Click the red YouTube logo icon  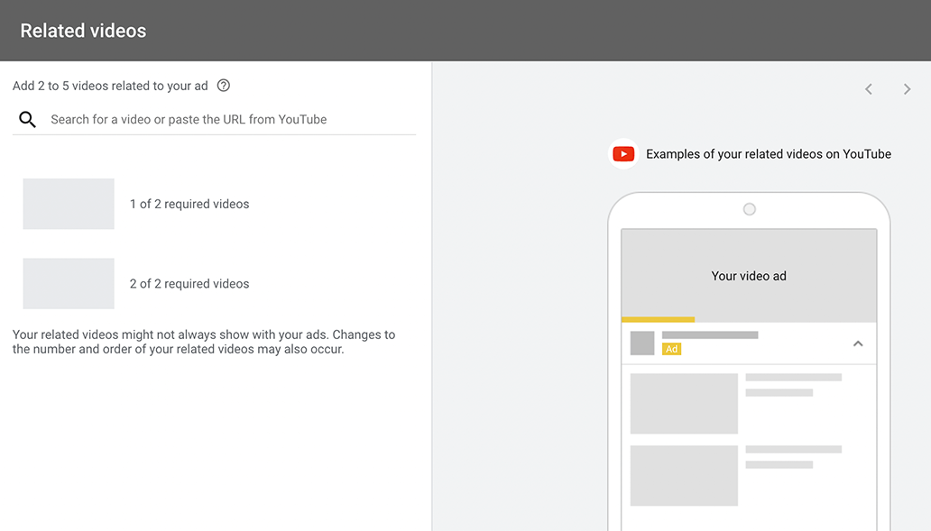click(623, 154)
